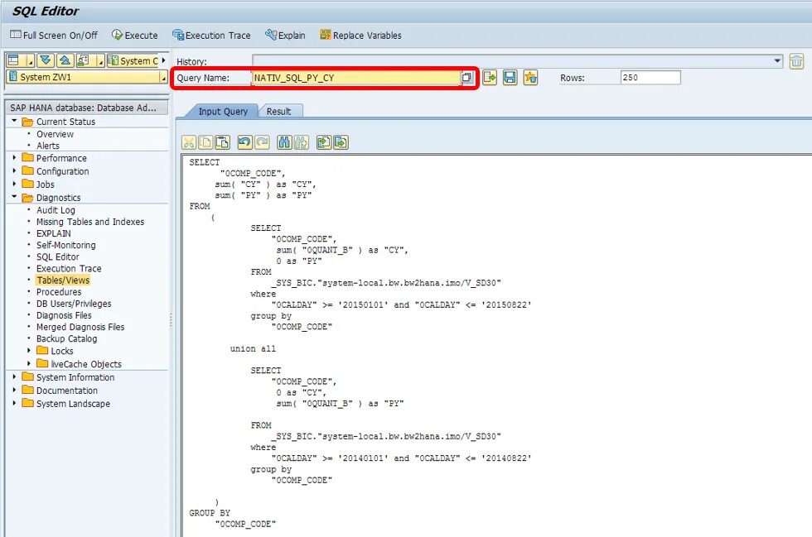
Task: Expand the System Landscape folder
Action: (x=14, y=403)
